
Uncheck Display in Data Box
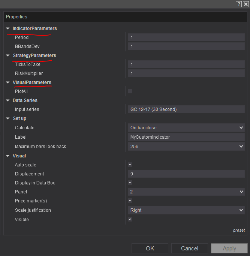tap(130, 183)
